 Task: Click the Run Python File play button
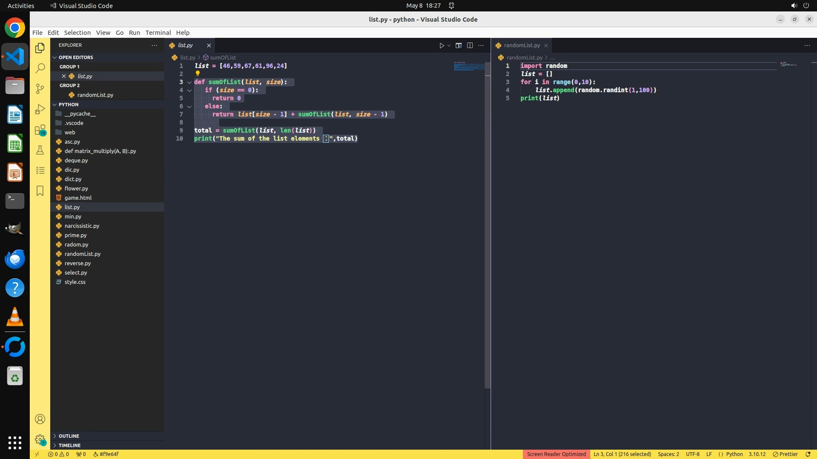coord(442,45)
